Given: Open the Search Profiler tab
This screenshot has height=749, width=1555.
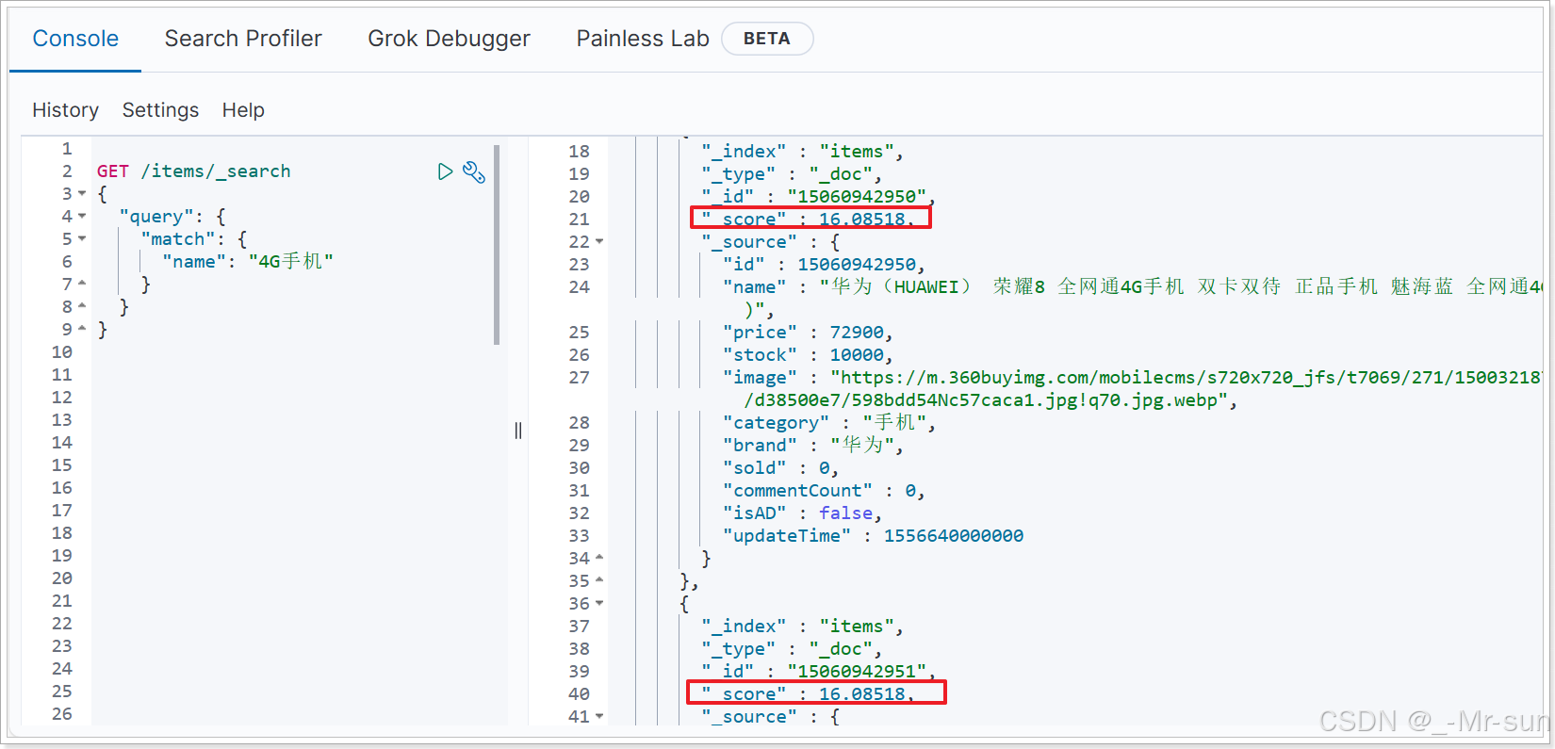Looking at the screenshot, I should [x=243, y=39].
